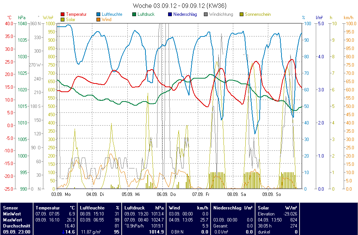
Task: Click the Sensor header in data table
Action: click(11, 208)
